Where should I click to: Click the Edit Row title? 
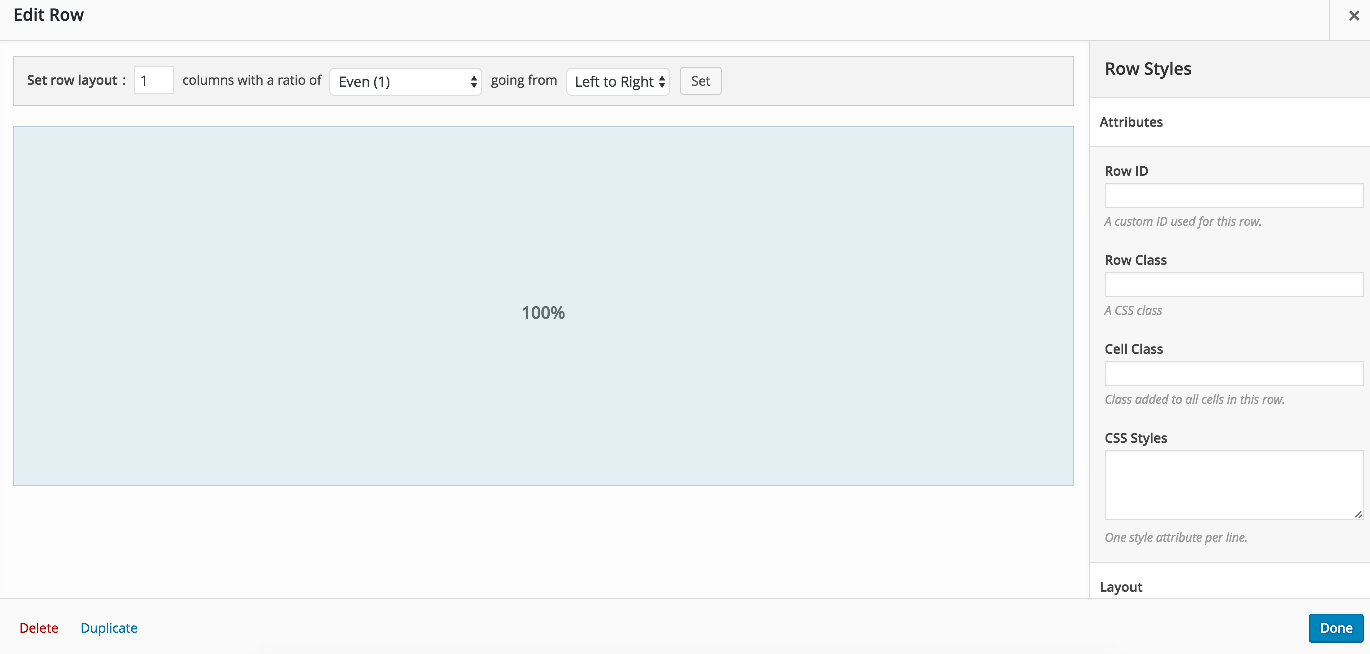(x=49, y=15)
